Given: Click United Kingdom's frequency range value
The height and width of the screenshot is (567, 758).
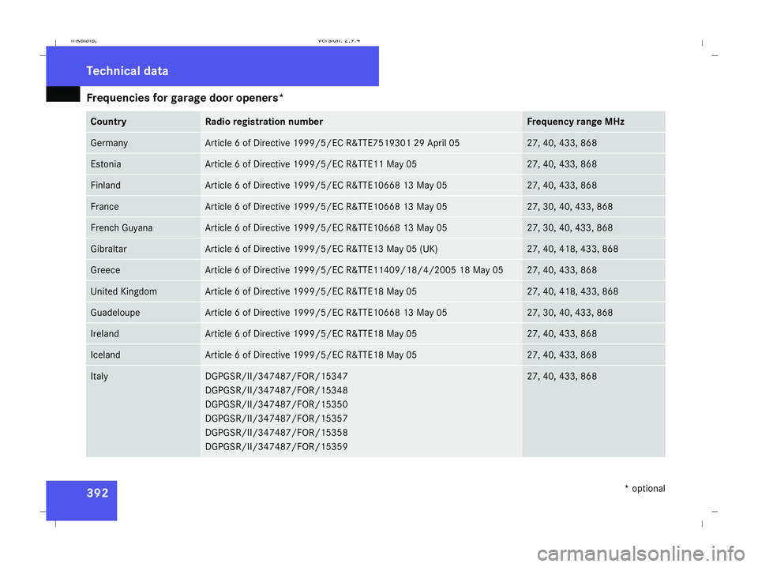Looking at the screenshot, I should [572, 291].
